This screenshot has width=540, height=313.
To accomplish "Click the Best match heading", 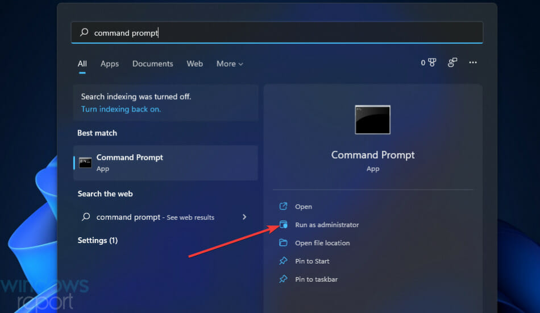I will pos(97,133).
